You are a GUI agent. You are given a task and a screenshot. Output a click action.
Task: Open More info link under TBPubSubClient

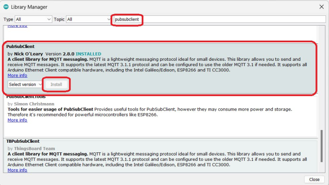coord(18,170)
